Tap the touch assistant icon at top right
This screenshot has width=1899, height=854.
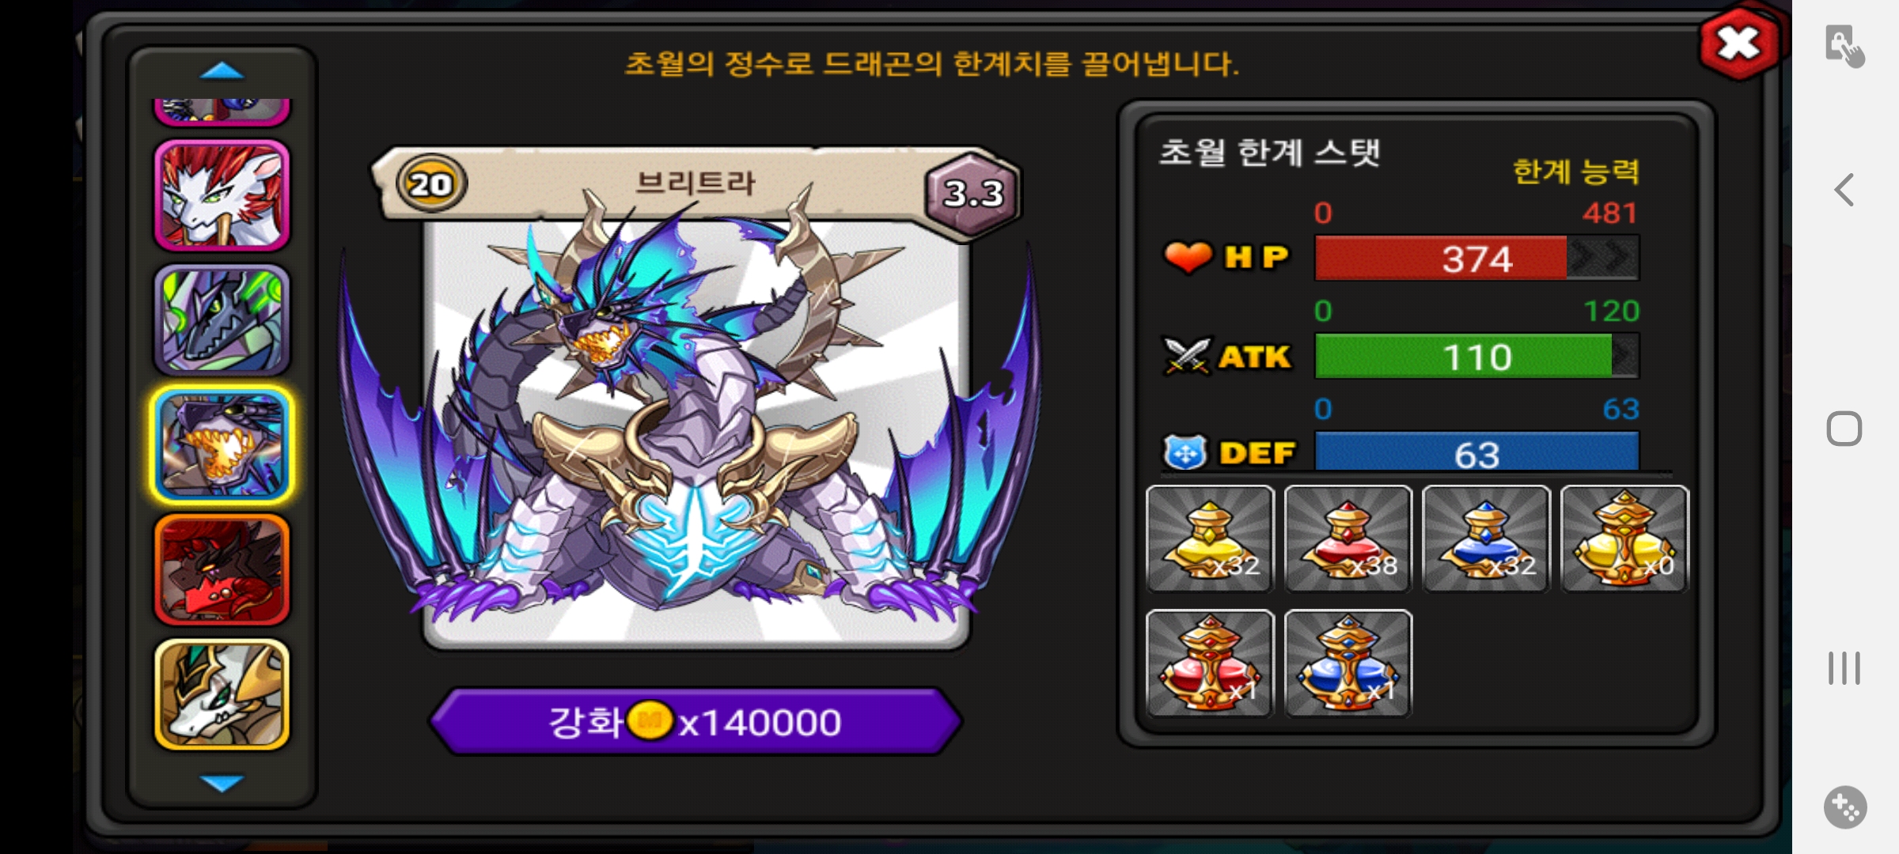(1845, 47)
